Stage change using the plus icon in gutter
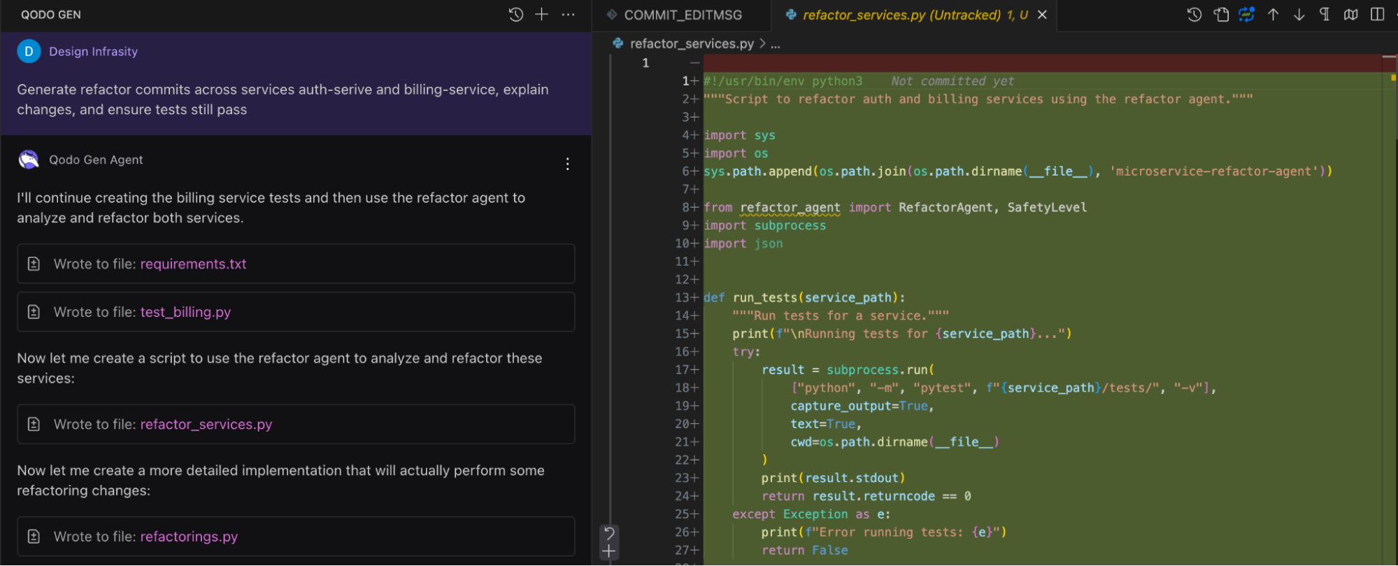 609,552
